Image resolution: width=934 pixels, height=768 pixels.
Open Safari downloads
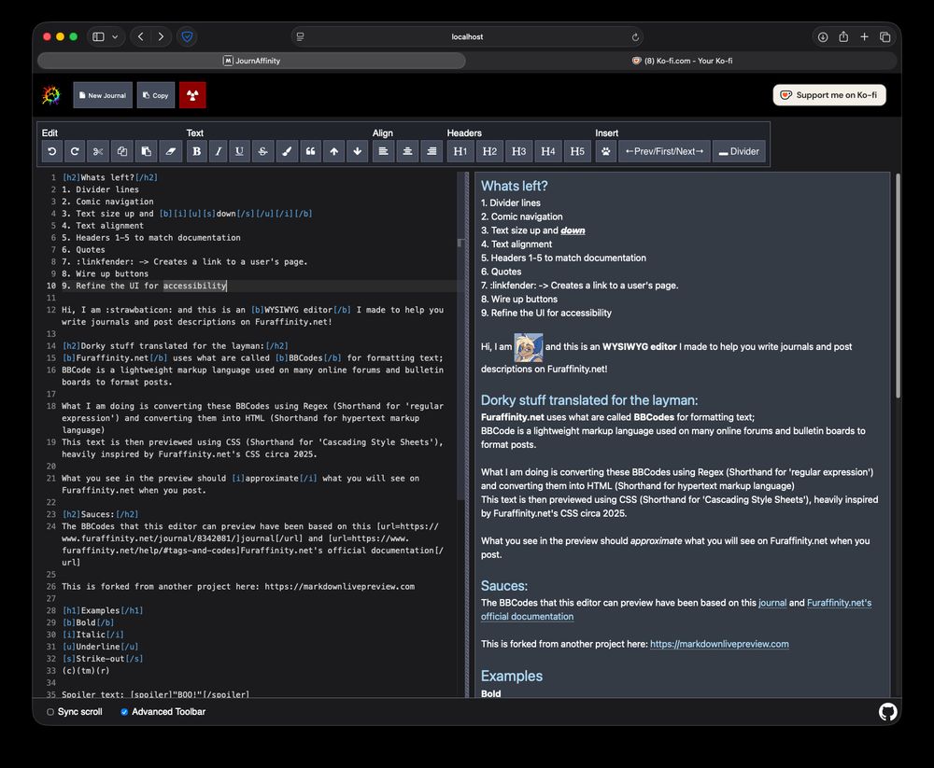[823, 37]
